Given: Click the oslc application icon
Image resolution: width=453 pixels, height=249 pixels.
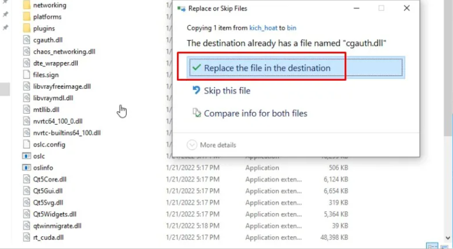Looking at the screenshot, I should click(27, 156).
